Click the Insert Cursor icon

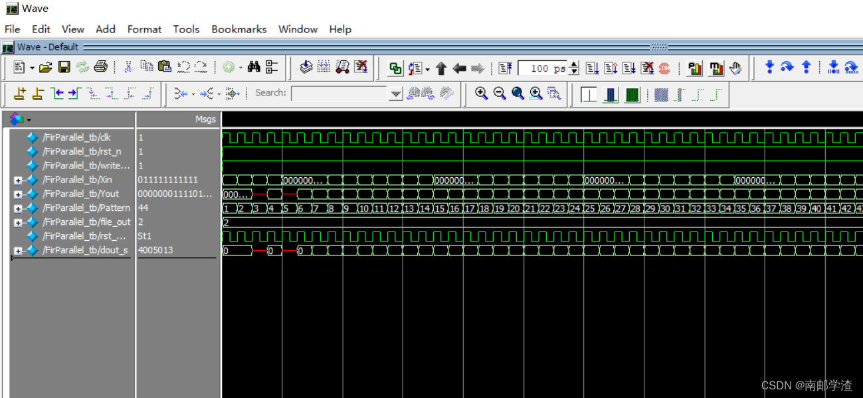click(x=19, y=94)
